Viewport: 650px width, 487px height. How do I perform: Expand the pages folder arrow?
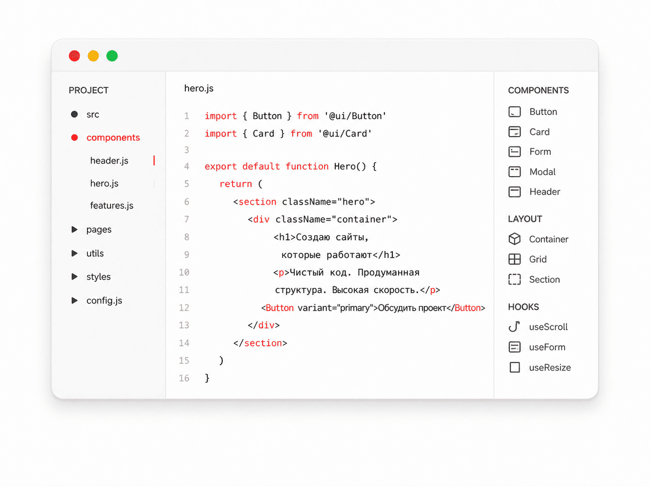[x=75, y=230]
